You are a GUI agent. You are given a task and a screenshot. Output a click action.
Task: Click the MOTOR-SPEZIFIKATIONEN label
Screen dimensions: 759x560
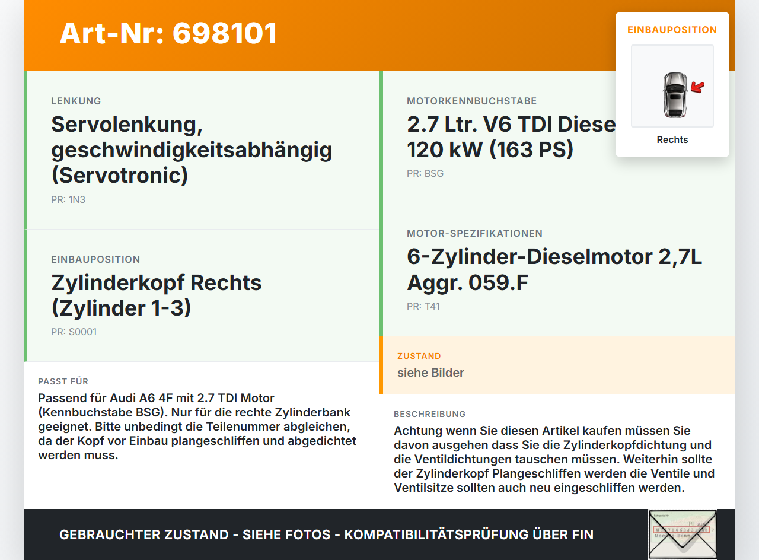click(x=475, y=234)
